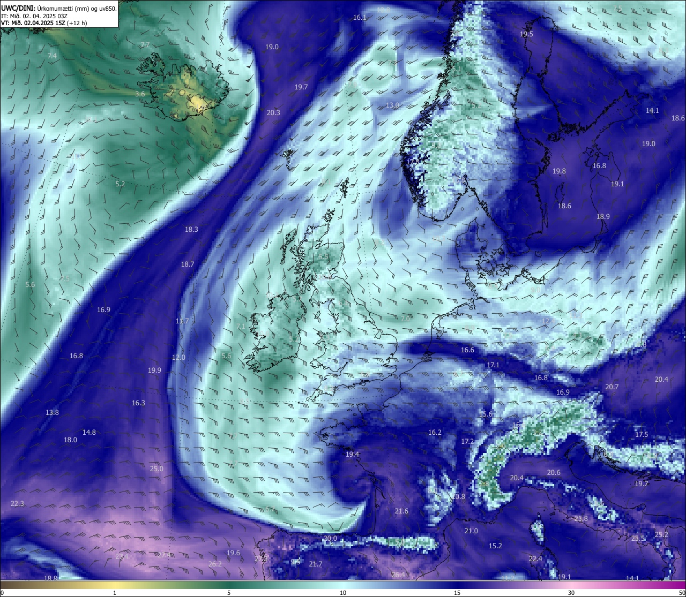Click the 21.0 value label
This screenshot has height=597, width=686.
[x=471, y=531]
